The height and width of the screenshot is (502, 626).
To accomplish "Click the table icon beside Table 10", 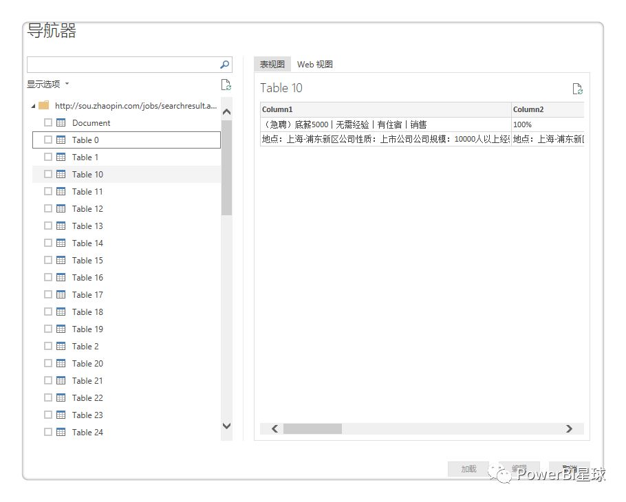I will click(61, 174).
